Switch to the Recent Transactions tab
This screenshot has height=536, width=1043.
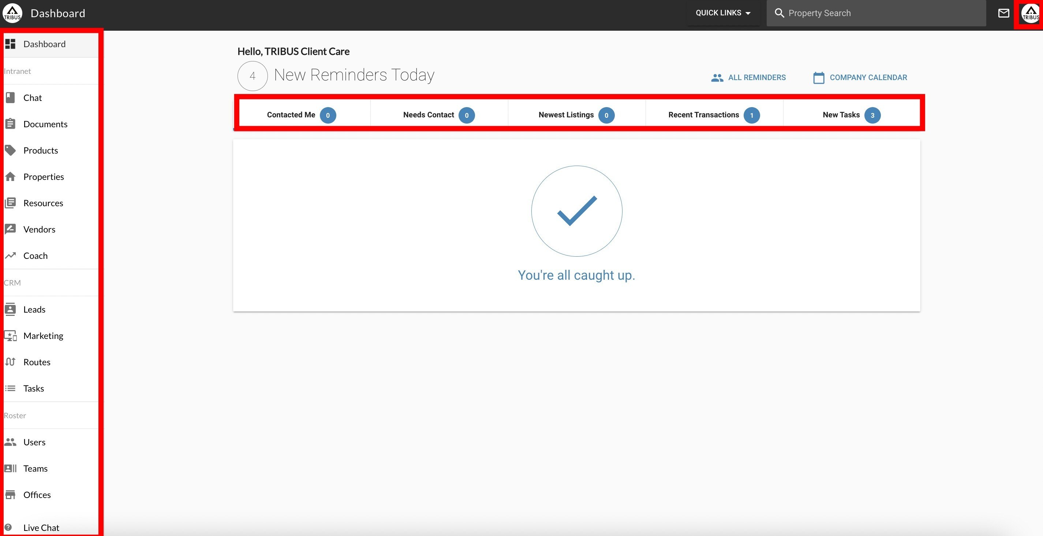click(714, 115)
